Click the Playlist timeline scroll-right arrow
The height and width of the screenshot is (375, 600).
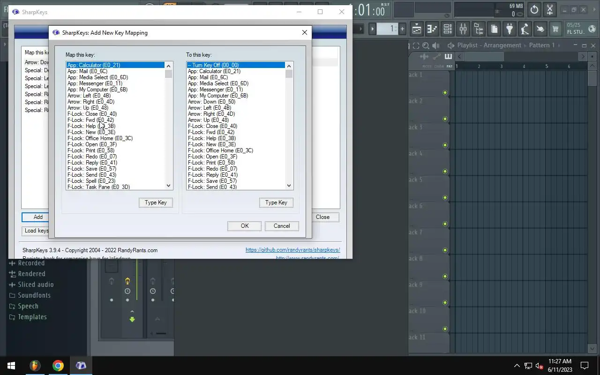click(583, 57)
